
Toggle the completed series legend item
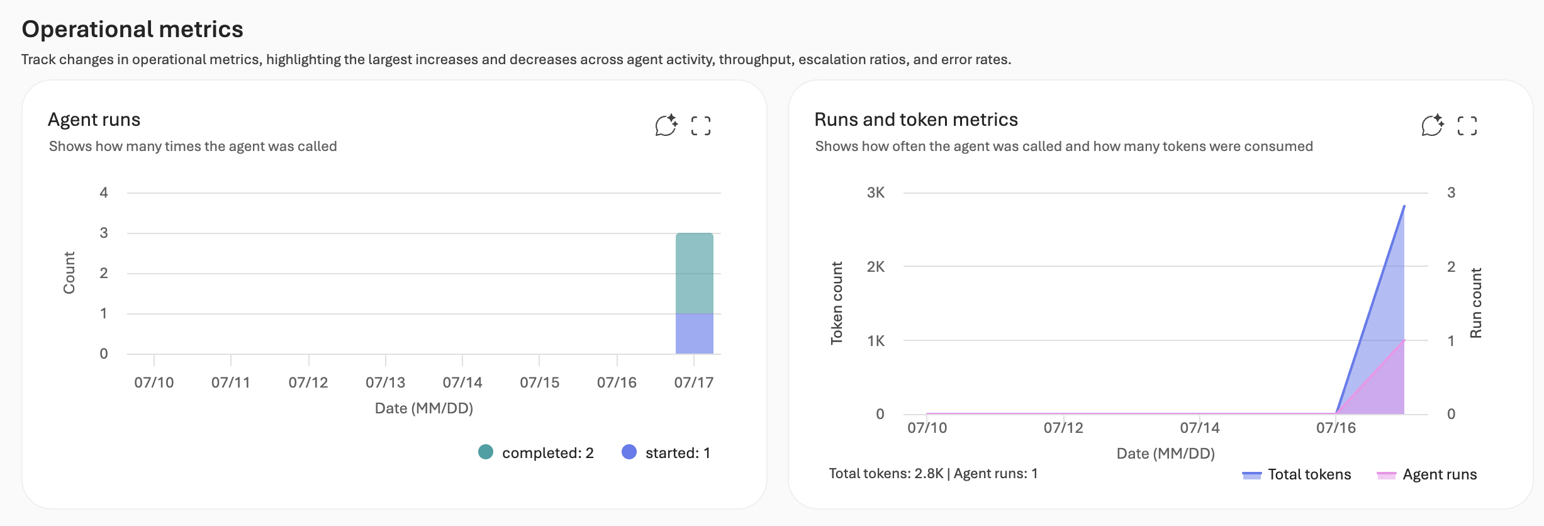click(536, 452)
